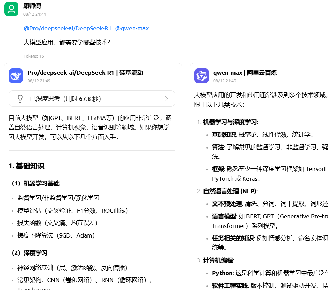Click the username 康师傅
Viewport: 333px width, 290px height.
pyautogui.click(x=32, y=6)
